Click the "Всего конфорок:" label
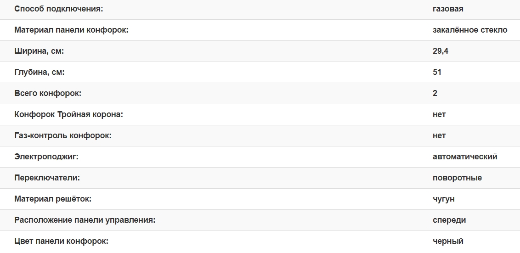 (48, 93)
